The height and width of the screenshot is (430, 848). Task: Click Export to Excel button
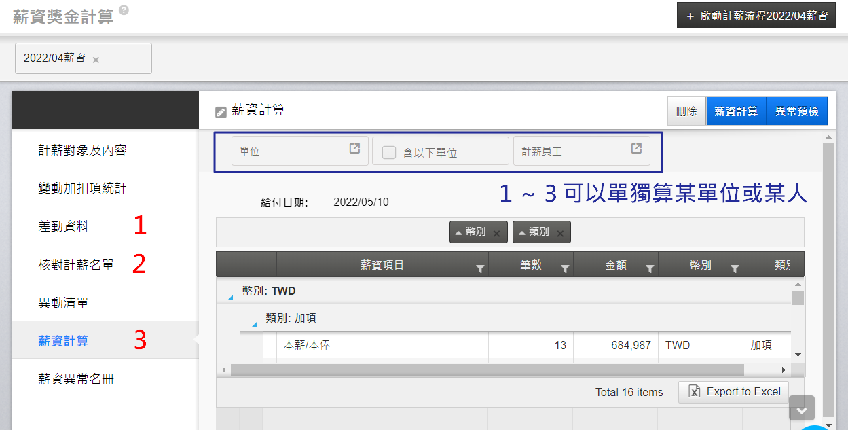coord(733,392)
